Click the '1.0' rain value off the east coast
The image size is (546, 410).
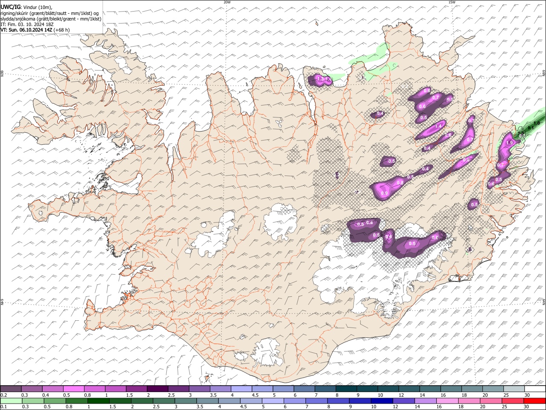click(537, 123)
